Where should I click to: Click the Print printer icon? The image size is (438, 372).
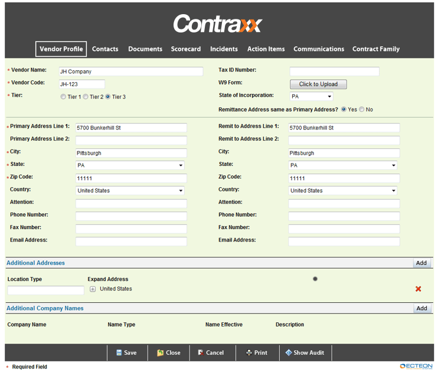click(x=249, y=353)
